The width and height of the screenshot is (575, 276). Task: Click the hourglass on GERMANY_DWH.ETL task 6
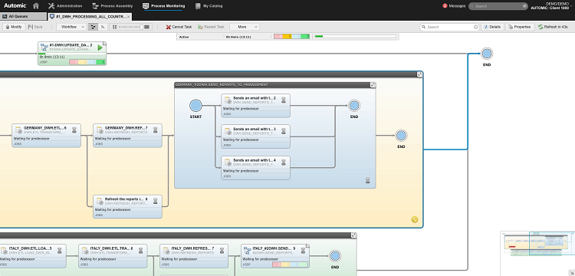pyautogui.click(x=74, y=130)
